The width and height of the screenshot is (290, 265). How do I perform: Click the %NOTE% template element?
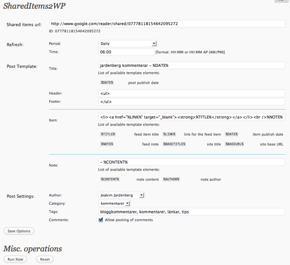[x=107, y=144]
